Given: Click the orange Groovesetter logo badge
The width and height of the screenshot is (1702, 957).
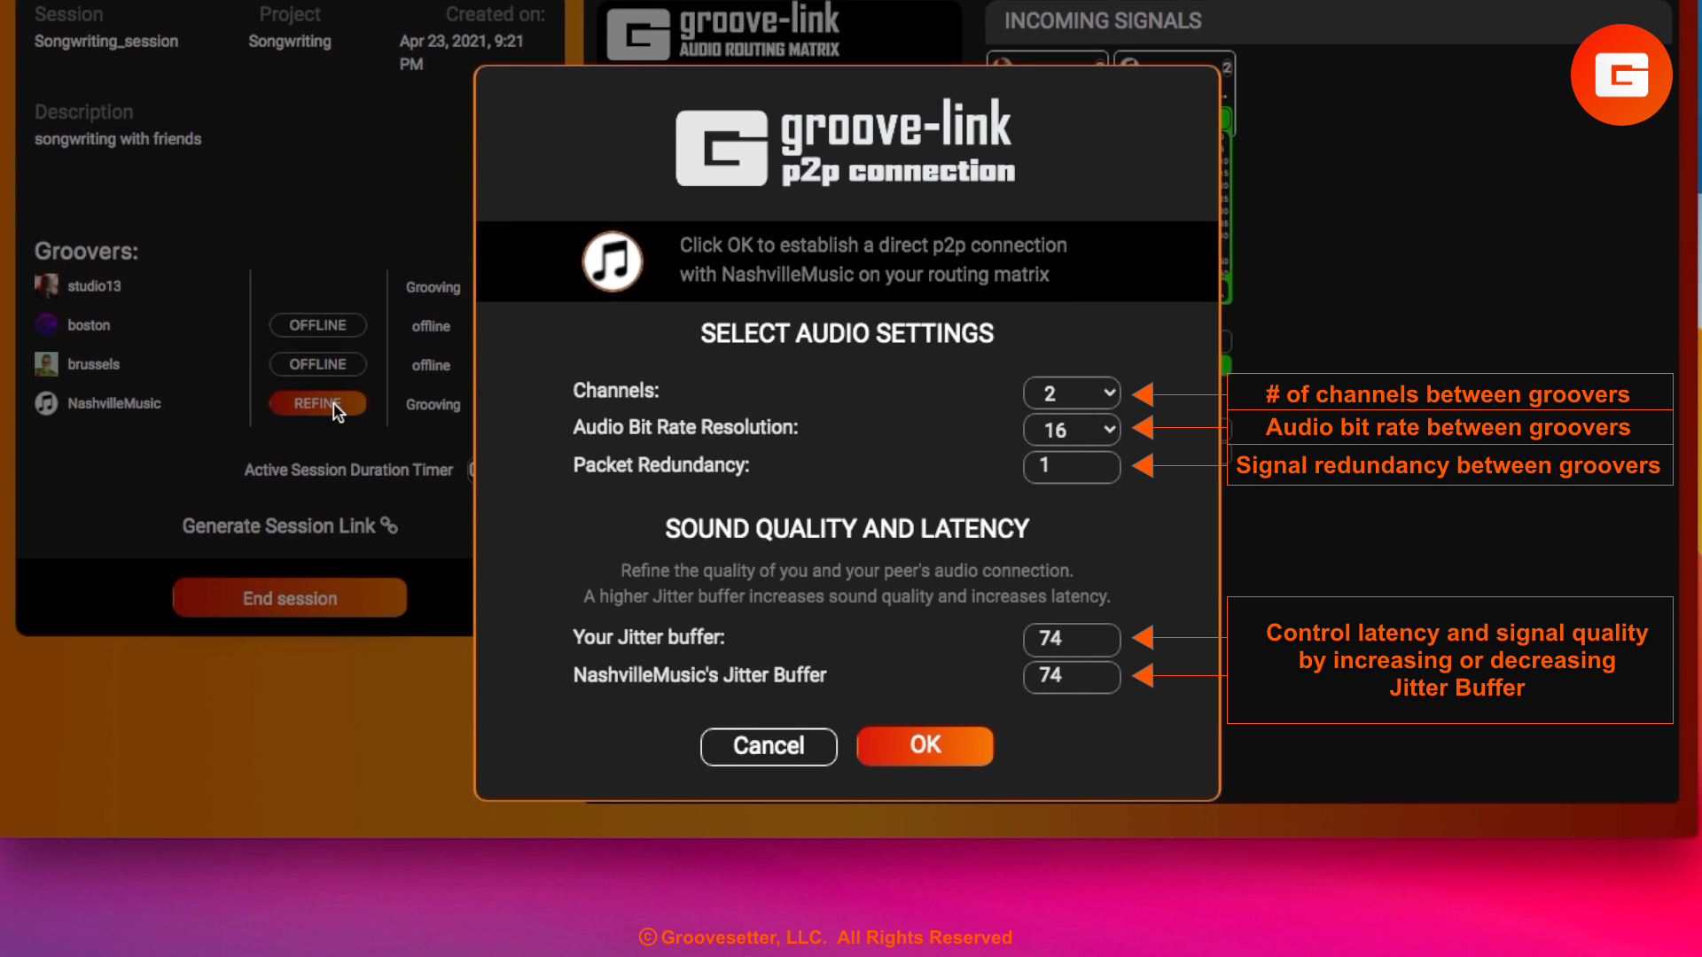Looking at the screenshot, I should tap(1620, 75).
